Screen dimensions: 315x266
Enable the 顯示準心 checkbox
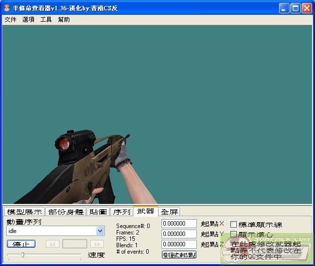233,234
